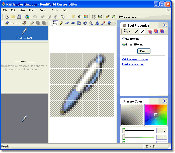The image size is (175, 153).
Task: Click the green circular icon before More operations
Action: coord(114,17)
